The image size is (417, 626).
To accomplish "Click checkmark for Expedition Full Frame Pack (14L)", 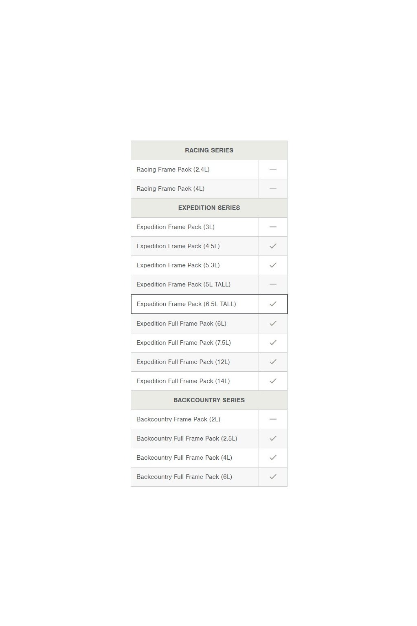I will pos(273,381).
